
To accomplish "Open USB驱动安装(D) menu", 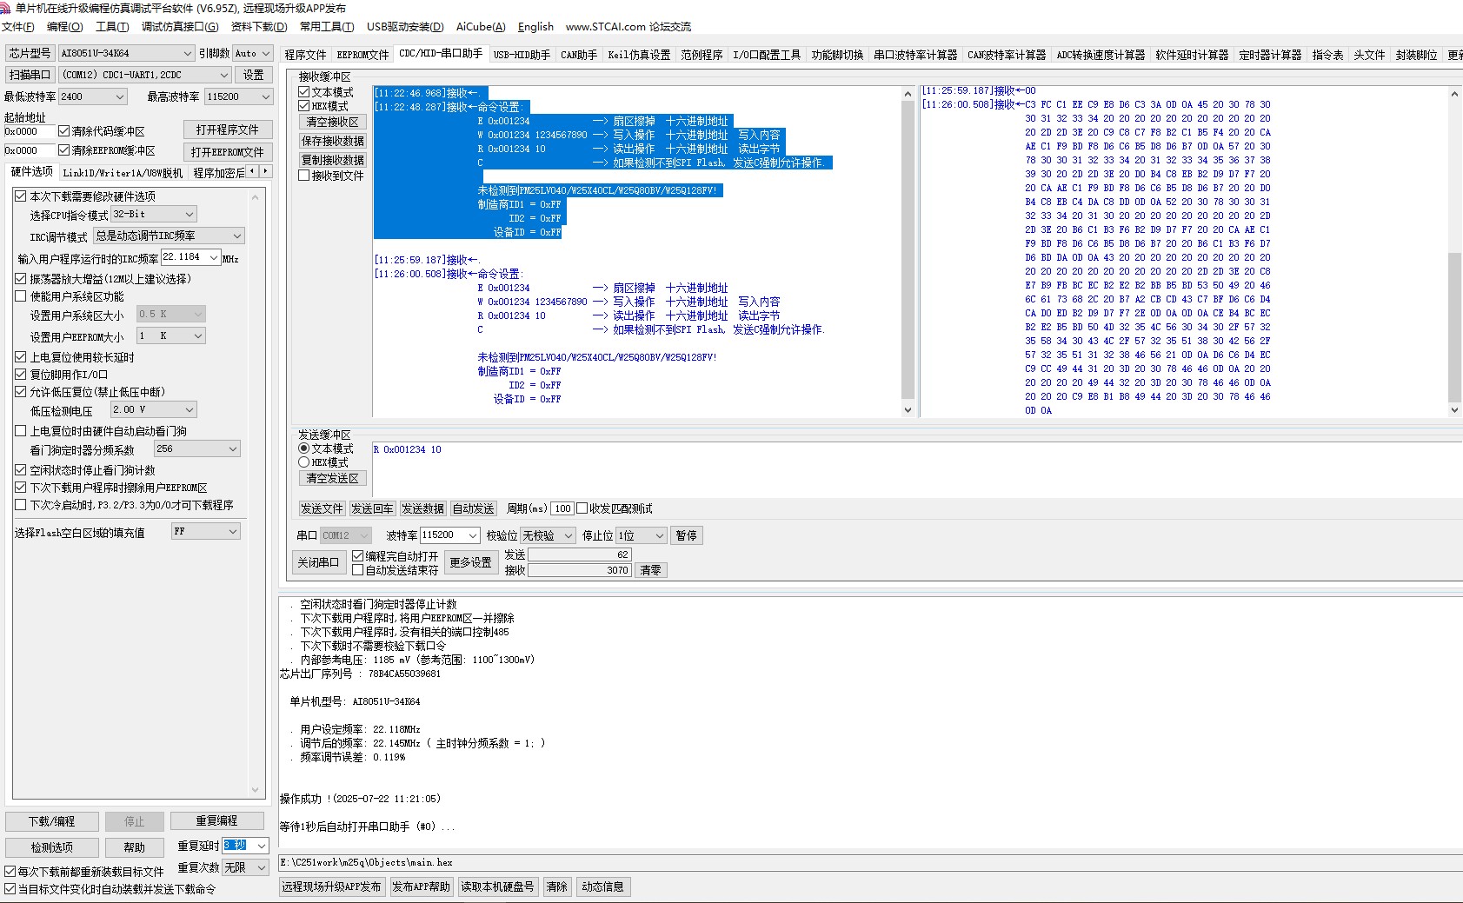I will (x=405, y=27).
